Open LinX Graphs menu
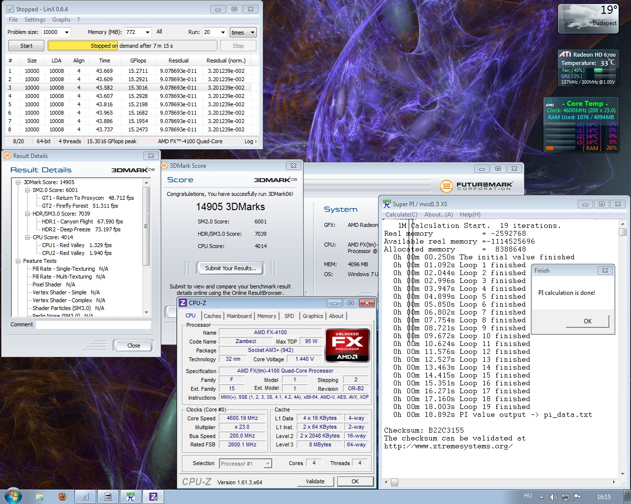The height and width of the screenshot is (504, 631). tap(61, 20)
